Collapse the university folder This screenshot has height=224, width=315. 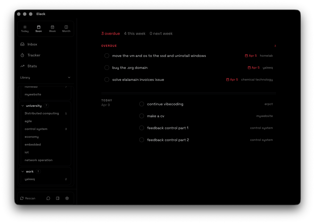coord(23,106)
